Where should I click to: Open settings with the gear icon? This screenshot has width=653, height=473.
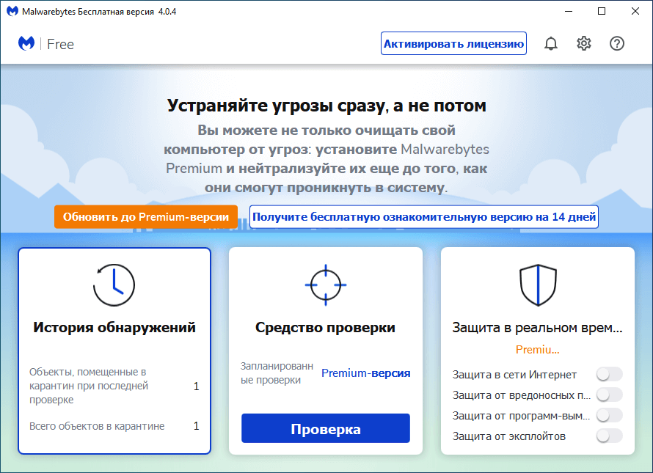584,43
